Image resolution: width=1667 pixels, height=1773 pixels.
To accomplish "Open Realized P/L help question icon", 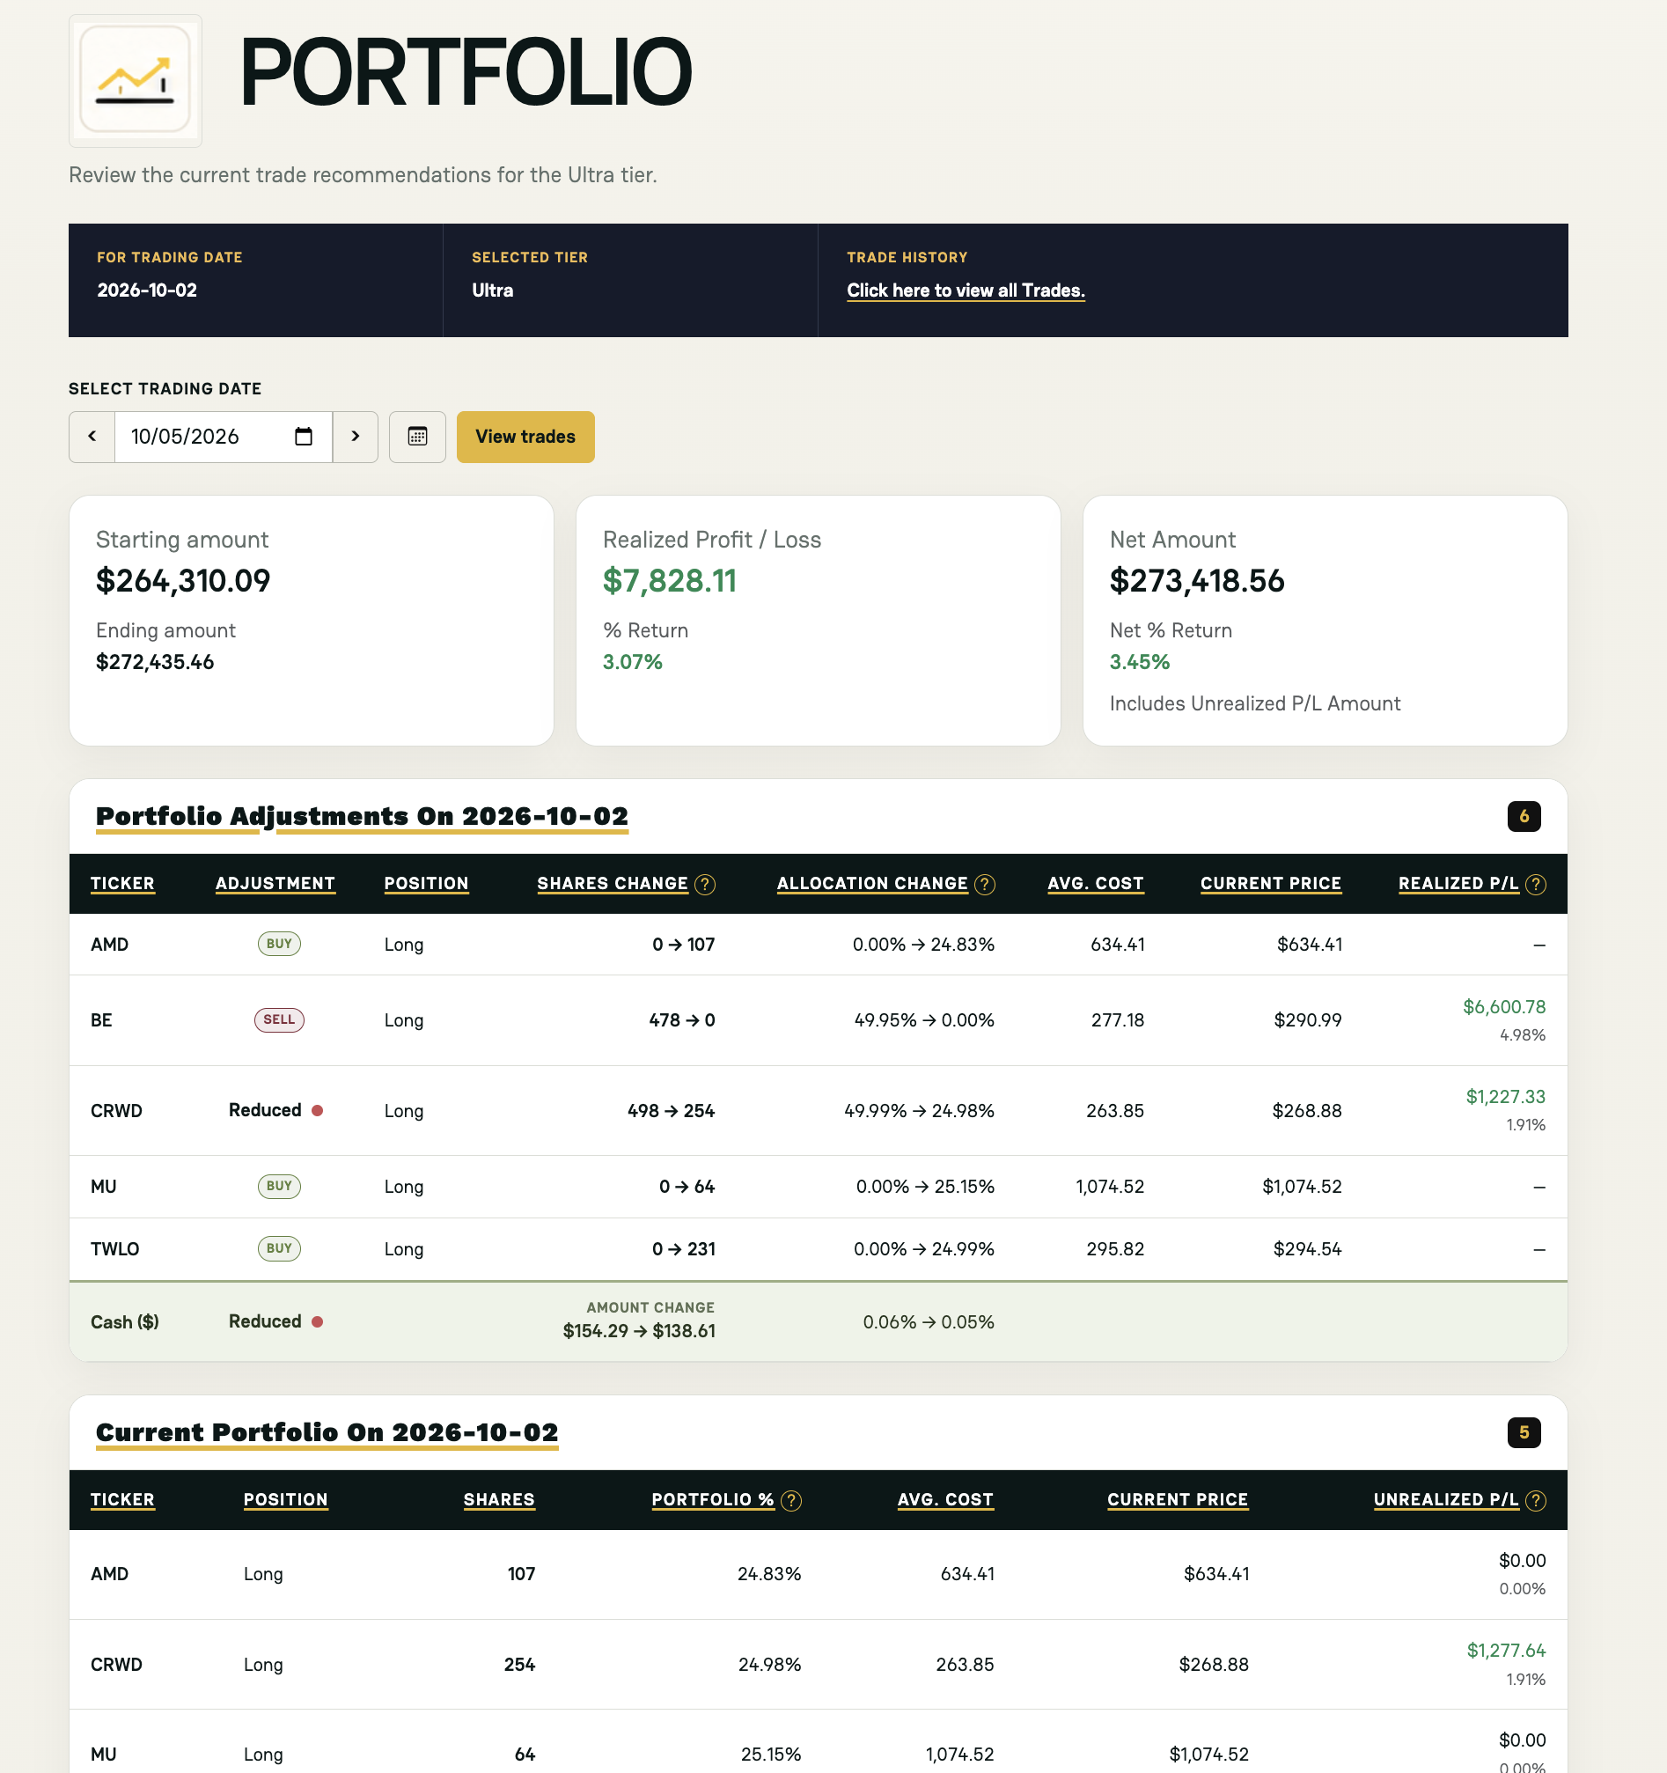I will pyautogui.click(x=1535, y=884).
